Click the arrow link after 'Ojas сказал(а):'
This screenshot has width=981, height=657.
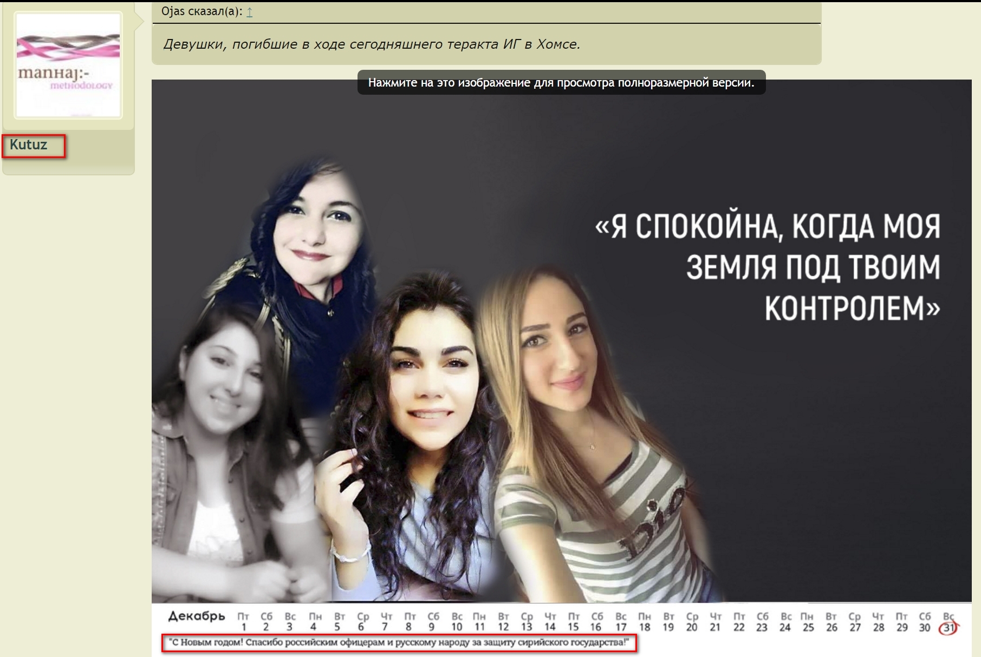click(x=250, y=12)
